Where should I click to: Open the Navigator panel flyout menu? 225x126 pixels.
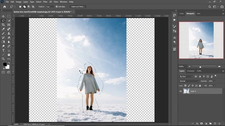pos(223,14)
